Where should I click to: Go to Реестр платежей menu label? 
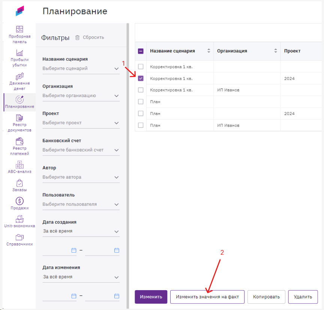[19, 151]
